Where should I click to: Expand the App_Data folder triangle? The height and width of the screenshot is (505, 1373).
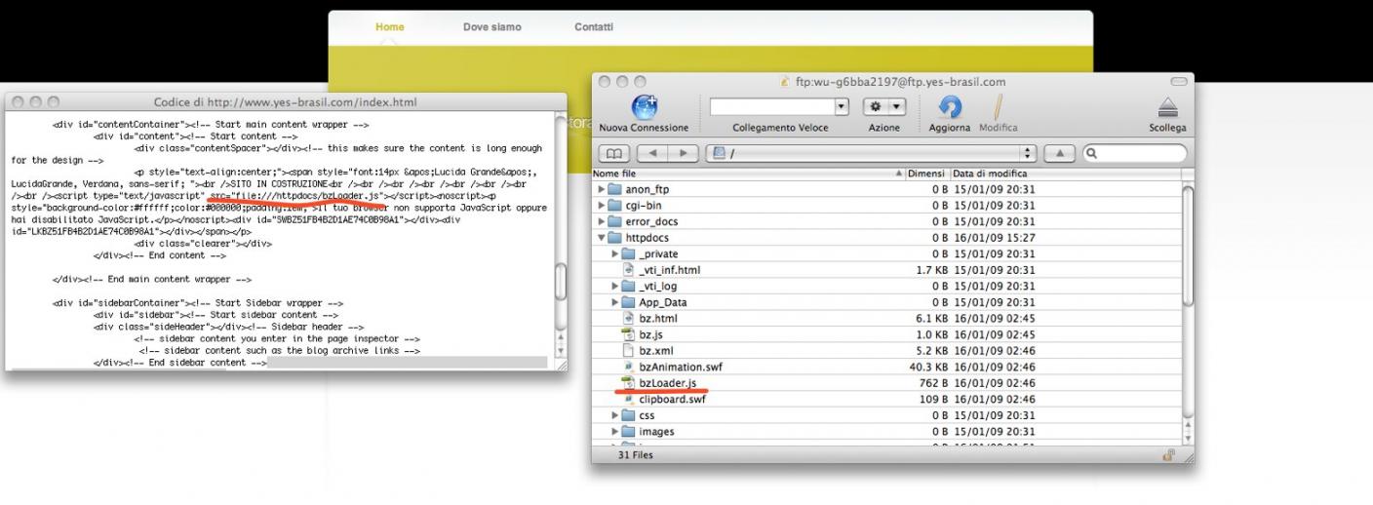click(615, 302)
